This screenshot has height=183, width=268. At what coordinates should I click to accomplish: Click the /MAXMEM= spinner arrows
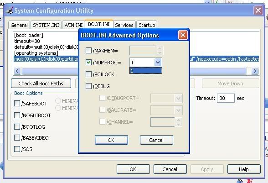160,51
